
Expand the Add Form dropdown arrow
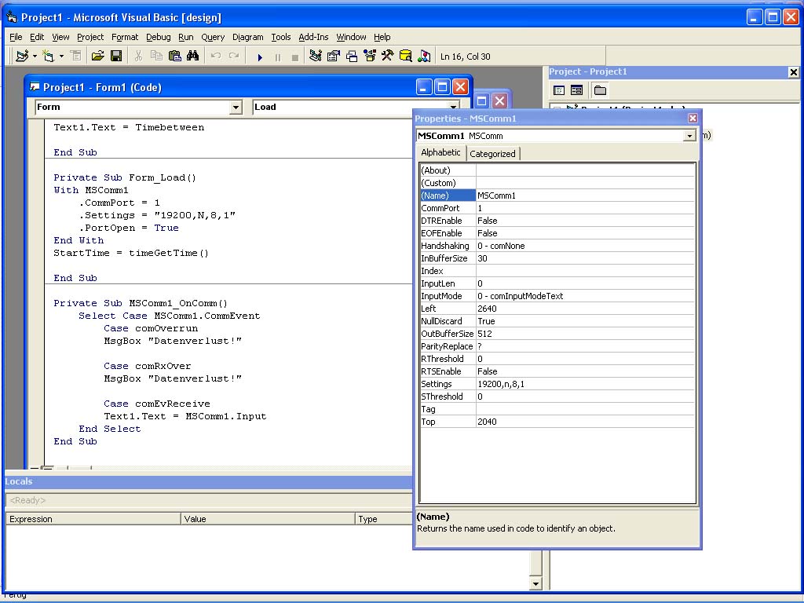[x=61, y=57]
